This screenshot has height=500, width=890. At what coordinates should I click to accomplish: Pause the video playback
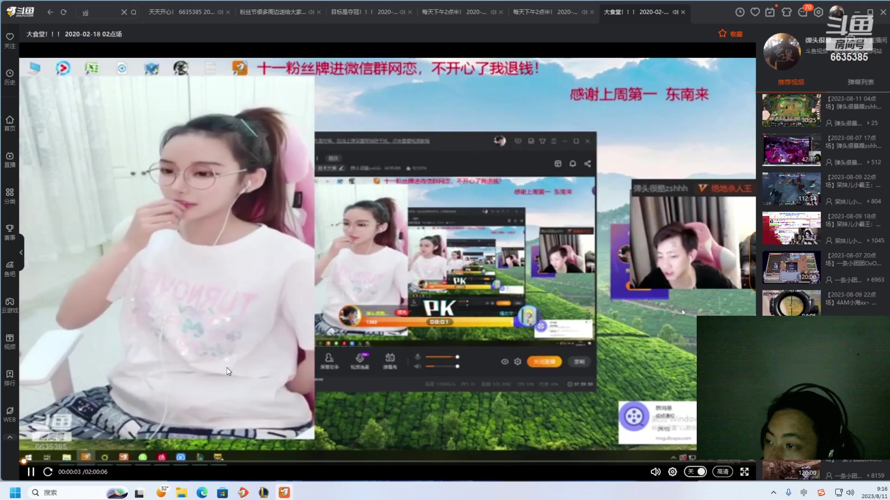[x=31, y=472]
